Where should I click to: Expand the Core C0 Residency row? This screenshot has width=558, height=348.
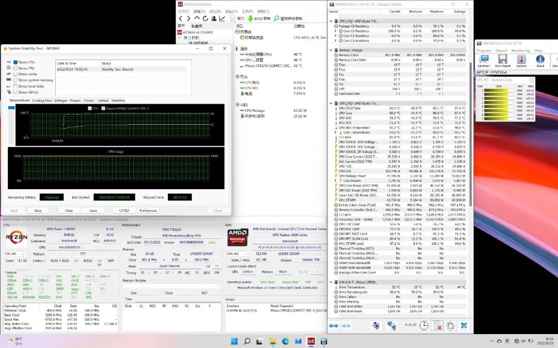click(x=336, y=31)
